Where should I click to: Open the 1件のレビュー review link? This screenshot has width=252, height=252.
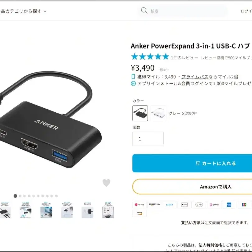[184, 58]
